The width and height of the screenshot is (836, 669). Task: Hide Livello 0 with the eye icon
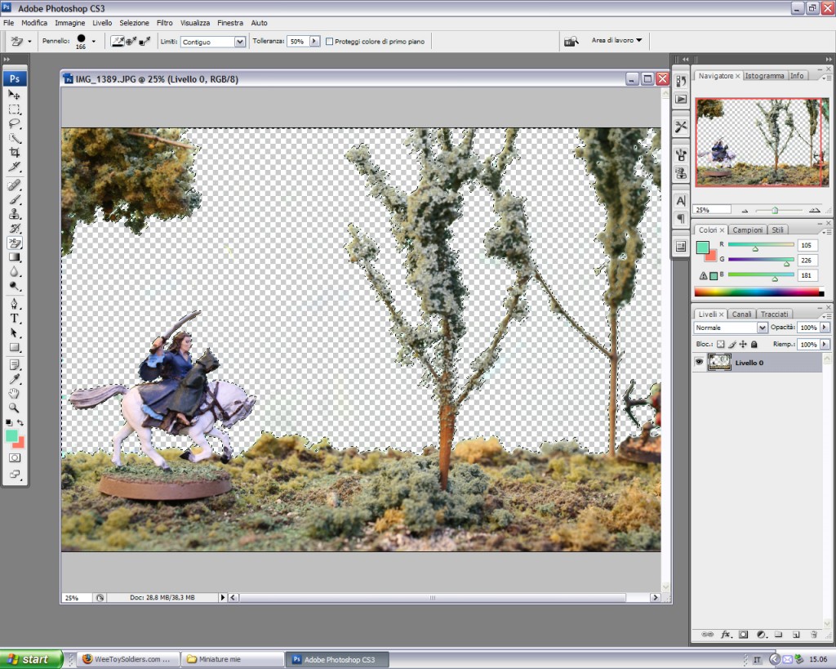tap(699, 362)
